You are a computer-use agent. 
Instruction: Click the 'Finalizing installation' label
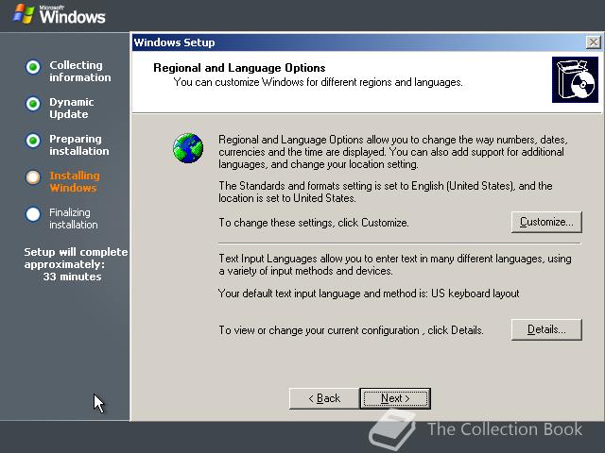coord(74,218)
